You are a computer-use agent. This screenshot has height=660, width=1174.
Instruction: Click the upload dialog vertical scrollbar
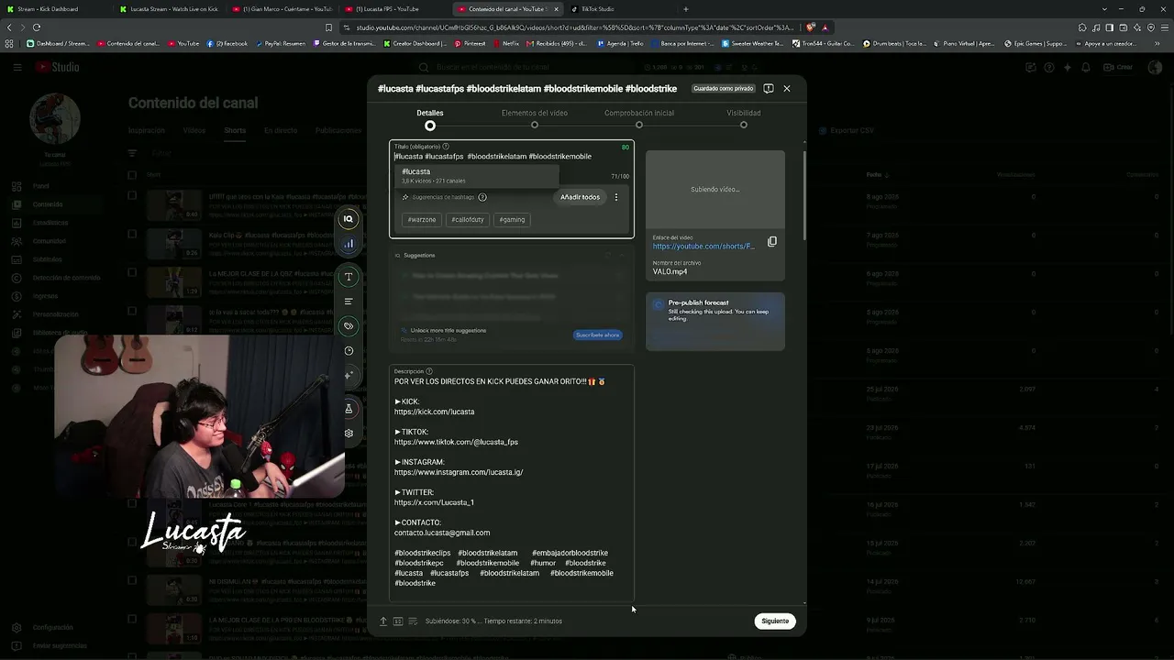(x=804, y=197)
